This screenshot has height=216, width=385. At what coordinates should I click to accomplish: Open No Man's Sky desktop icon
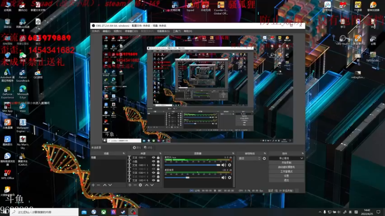[23, 143]
